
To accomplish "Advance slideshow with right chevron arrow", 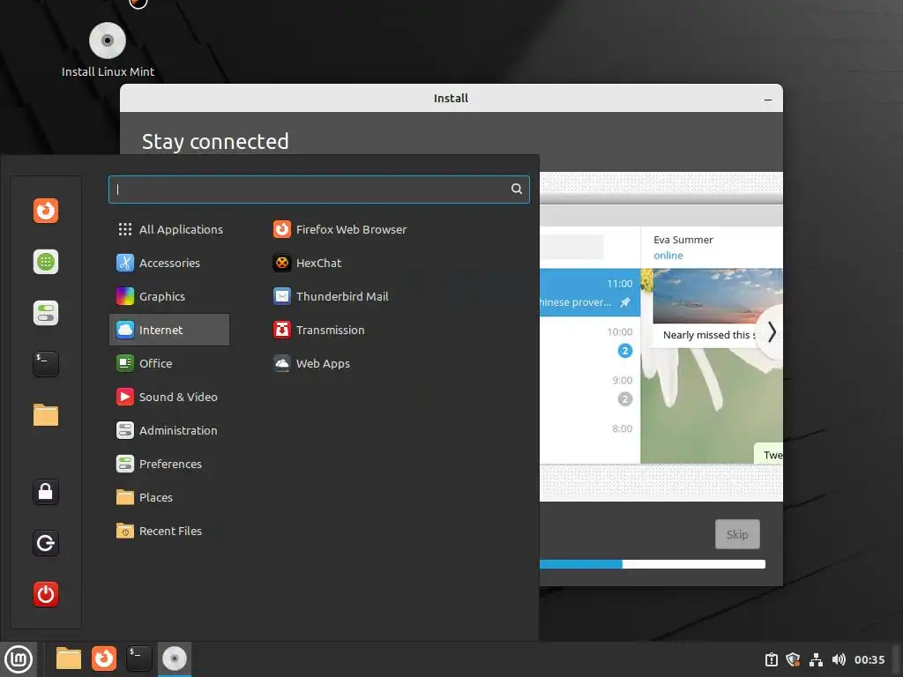I will pyautogui.click(x=772, y=332).
